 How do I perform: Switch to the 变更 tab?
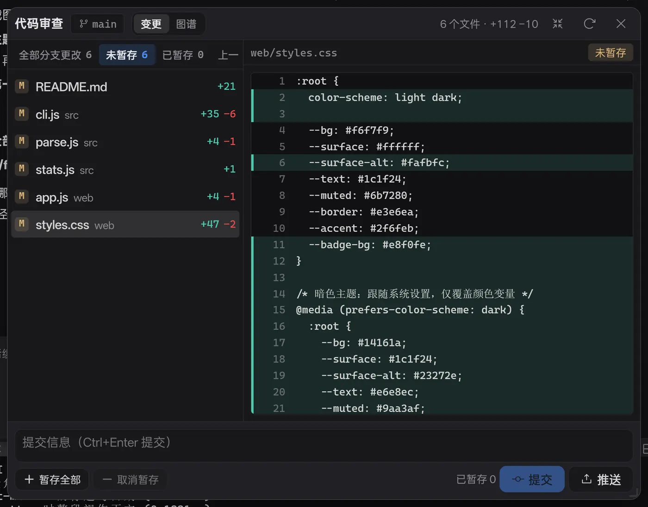point(151,24)
